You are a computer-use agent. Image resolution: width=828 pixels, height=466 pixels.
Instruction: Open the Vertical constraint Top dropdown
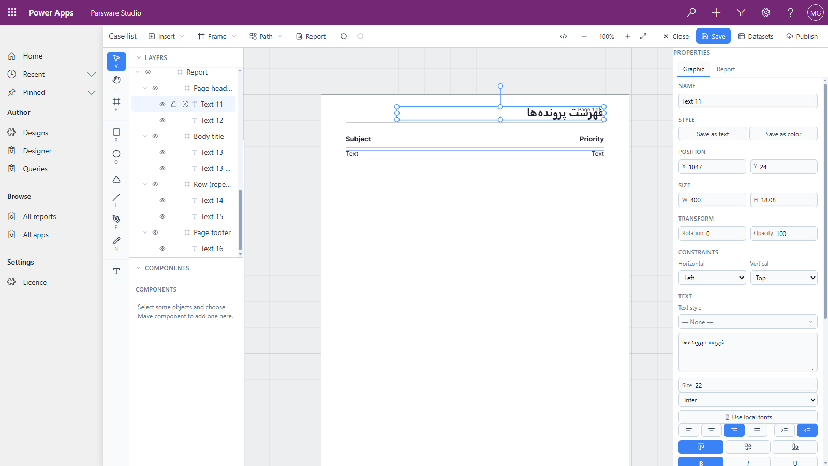(x=783, y=278)
